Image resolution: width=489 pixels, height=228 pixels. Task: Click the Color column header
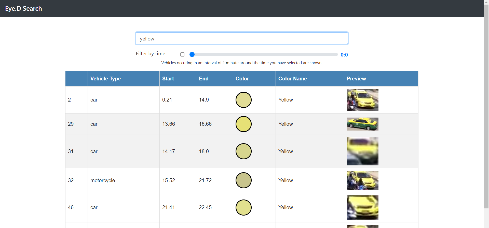[x=254, y=79]
